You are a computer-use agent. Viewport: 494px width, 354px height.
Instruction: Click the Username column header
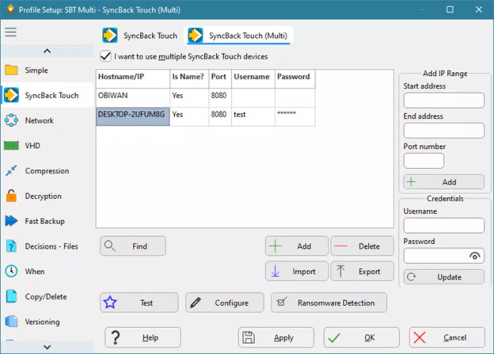point(253,79)
